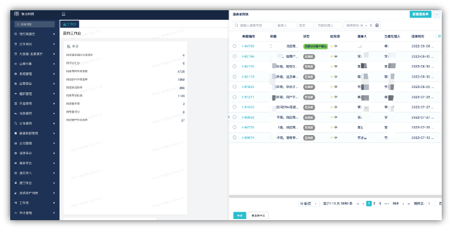452x231 pixels.
Task: Expand the 组织管理 sidebar menu
Action: tap(34, 93)
